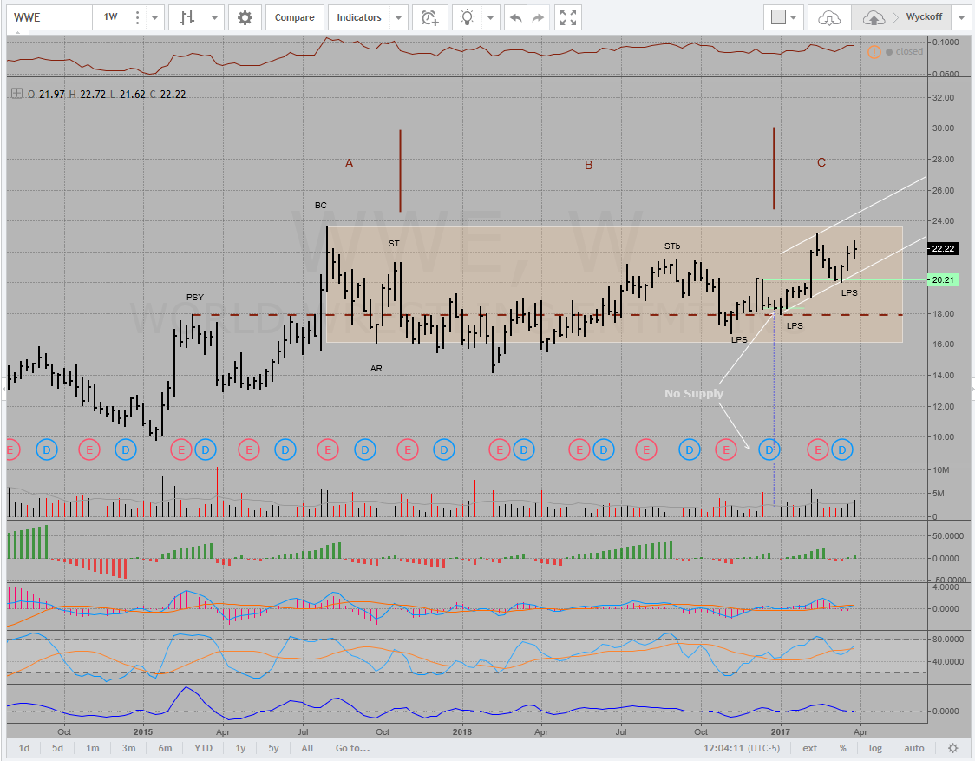
Task: Create an alert with the alarm clock icon
Action: click(x=429, y=17)
